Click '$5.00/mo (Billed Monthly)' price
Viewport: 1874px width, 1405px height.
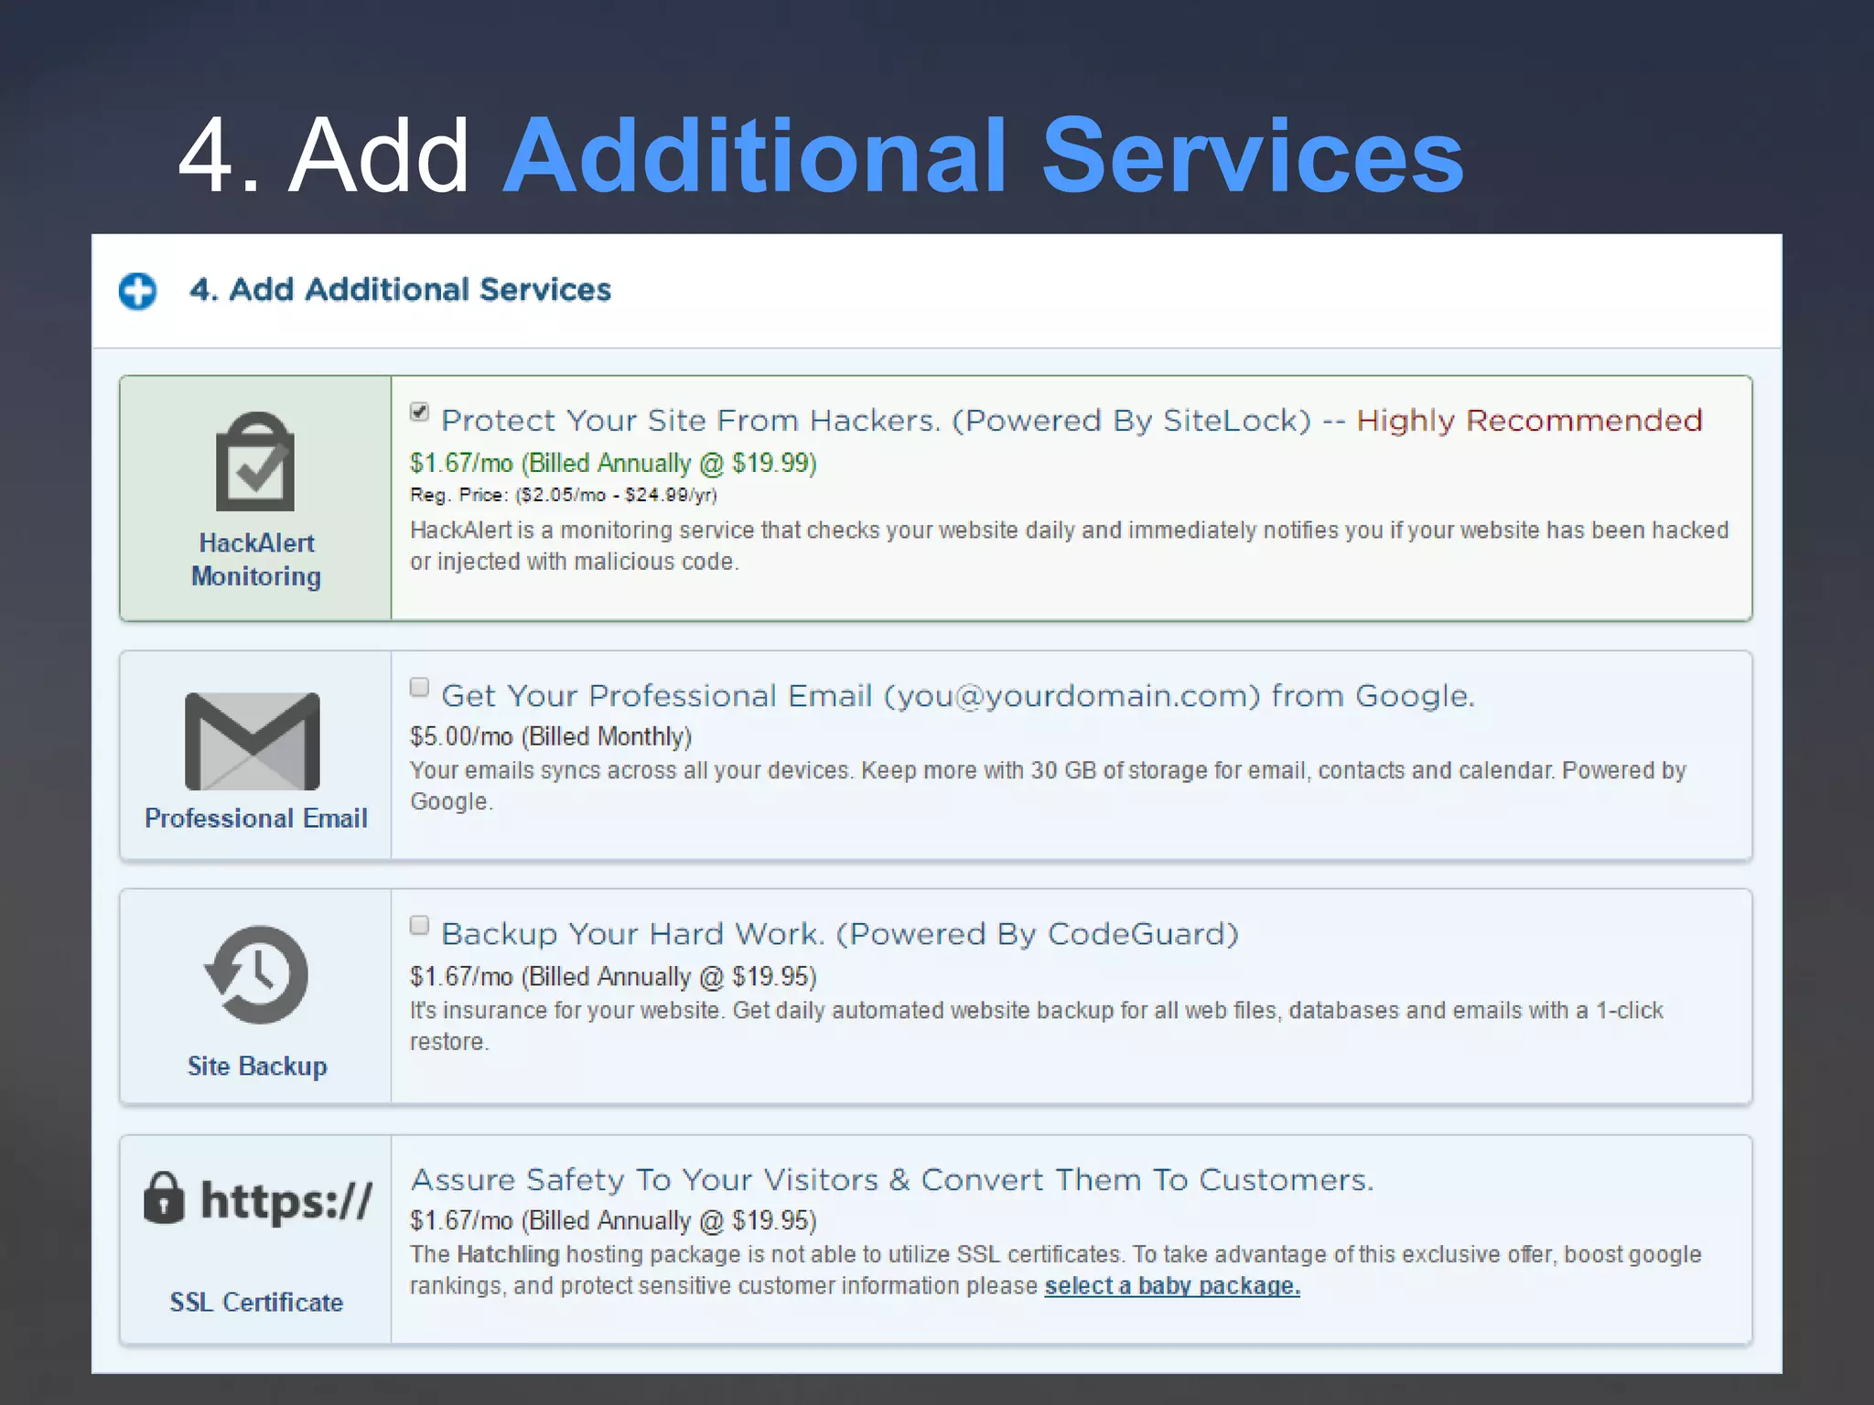[x=551, y=736]
